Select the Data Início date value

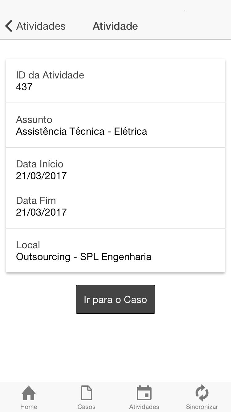pos(41,176)
